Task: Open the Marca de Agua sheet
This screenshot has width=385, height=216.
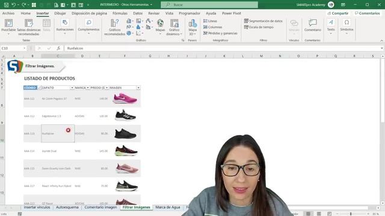Action: 168,207
